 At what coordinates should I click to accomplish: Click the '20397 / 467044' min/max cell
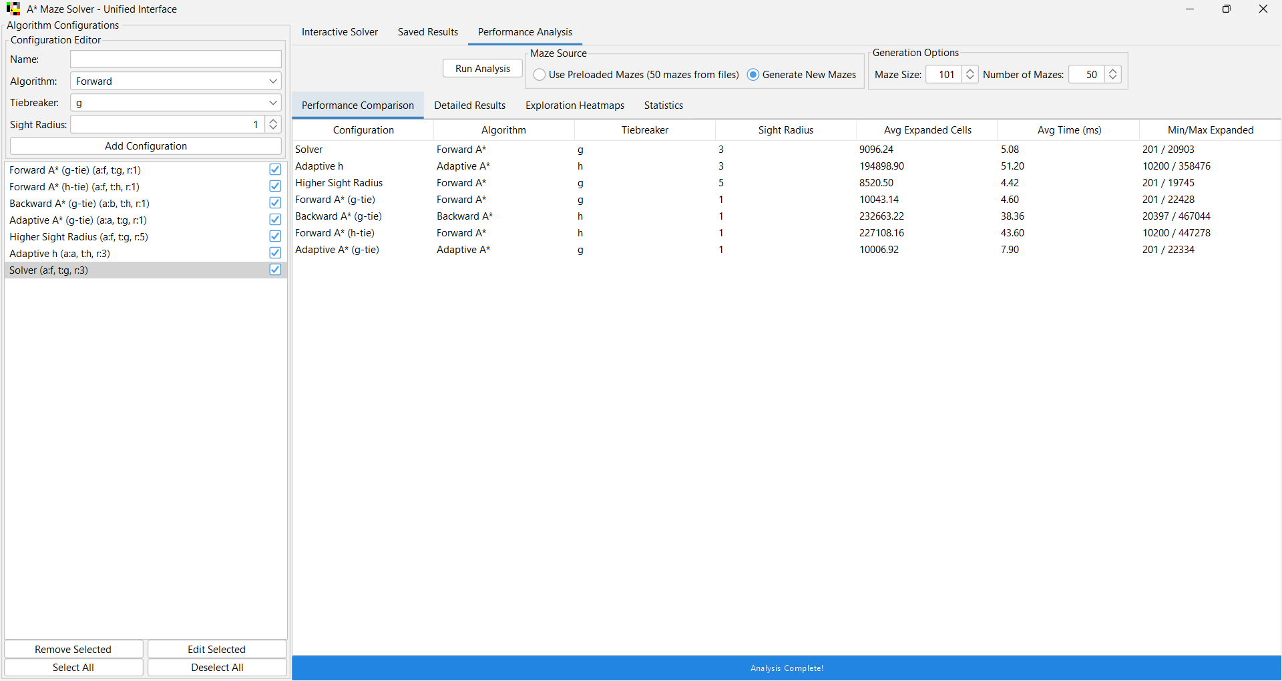click(x=1176, y=216)
